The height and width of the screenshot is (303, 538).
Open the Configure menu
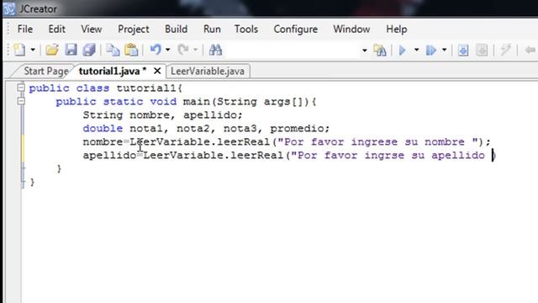coord(295,29)
